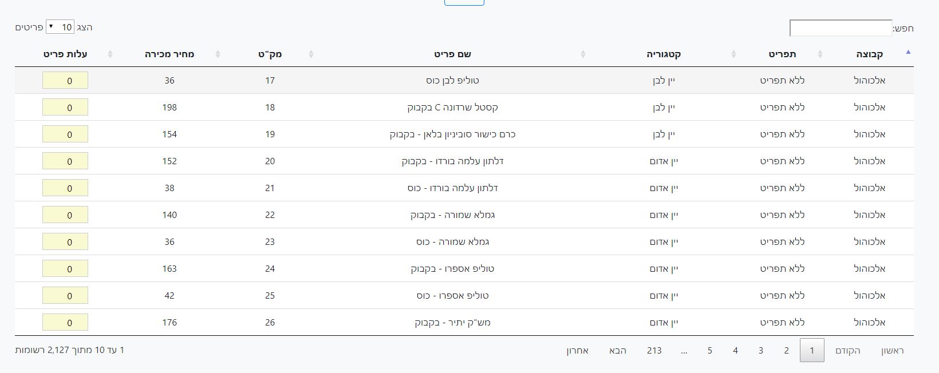Select item name דלתון עלמה בורדו - בקבוק
Image resolution: width=939 pixels, height=373 pixels.
point(452,161)
